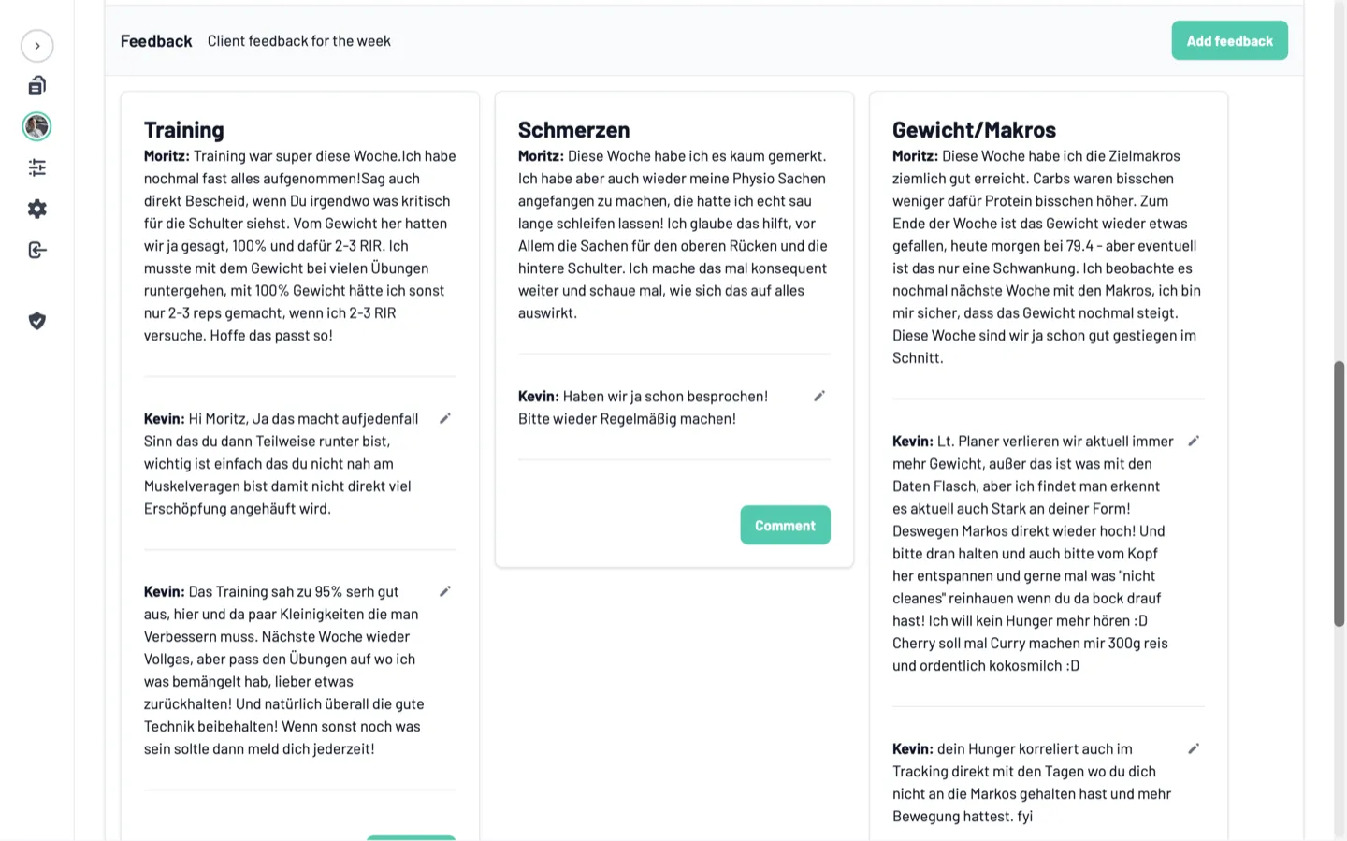Edit Kevin's 'Haben wir ja' comment

coord(819,397)
